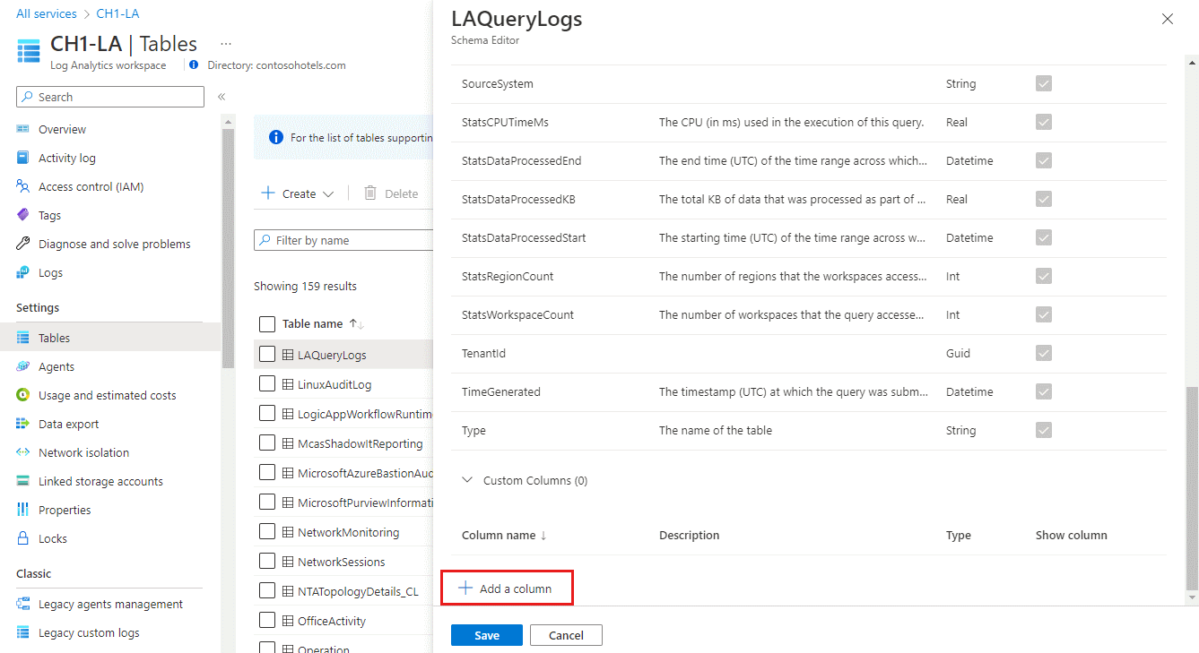Click the Filter by name field
This screenshot has height=653, width=1199.
(x=345, y=240)
